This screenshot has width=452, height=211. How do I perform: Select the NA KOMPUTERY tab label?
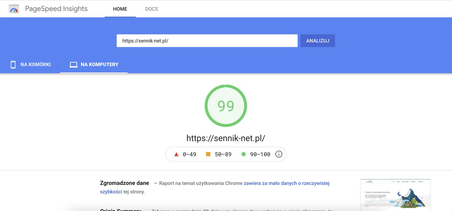coord(99,64)
